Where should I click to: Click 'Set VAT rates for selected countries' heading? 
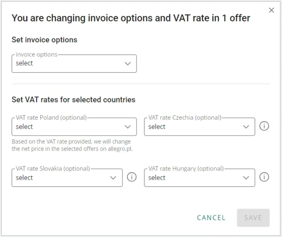pyautogui.click(x=73, y=100)
